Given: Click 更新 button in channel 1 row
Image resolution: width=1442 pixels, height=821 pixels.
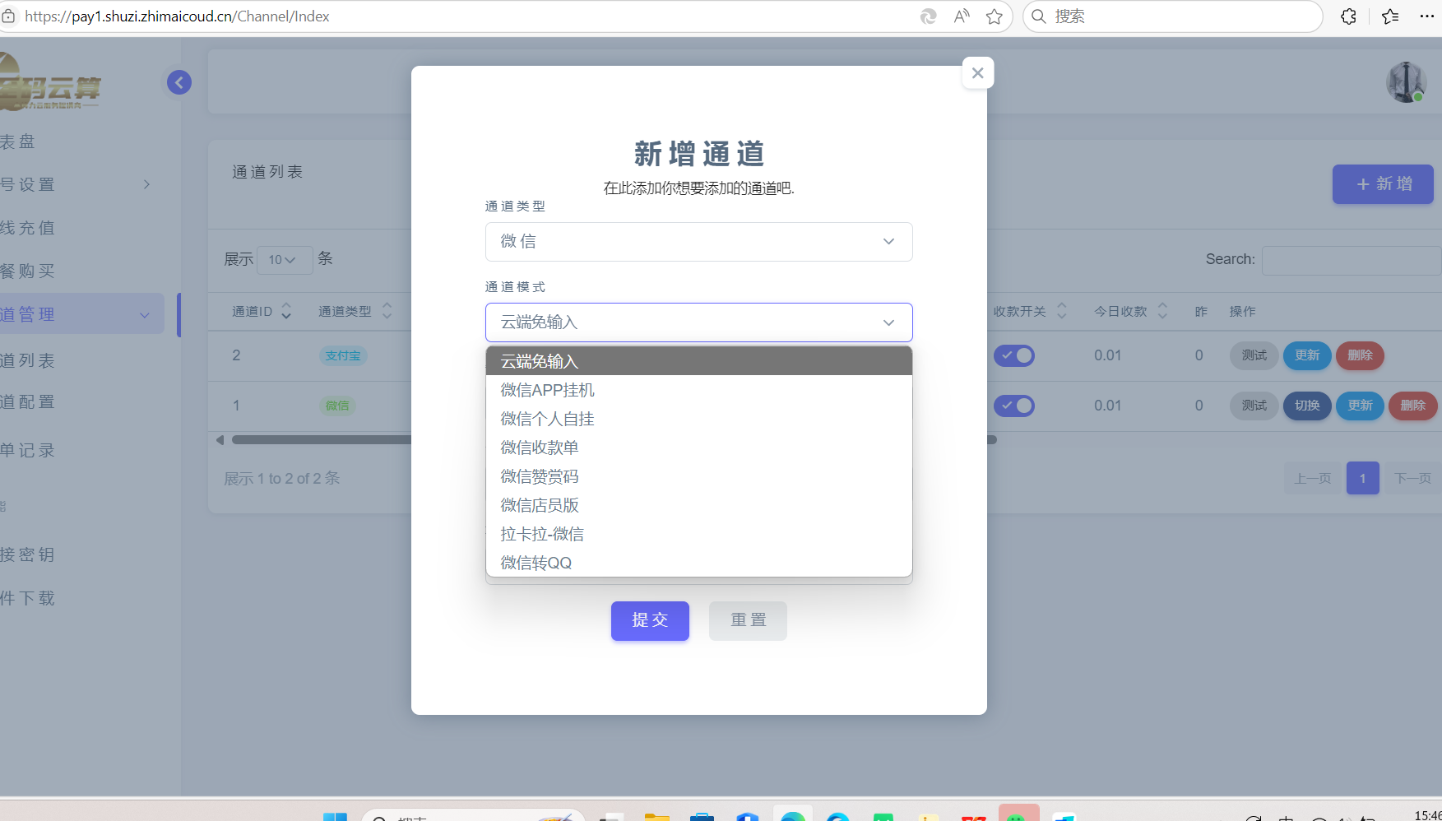Looking at the screenshot, I should pyautogui.click(x=1360, y=406).
